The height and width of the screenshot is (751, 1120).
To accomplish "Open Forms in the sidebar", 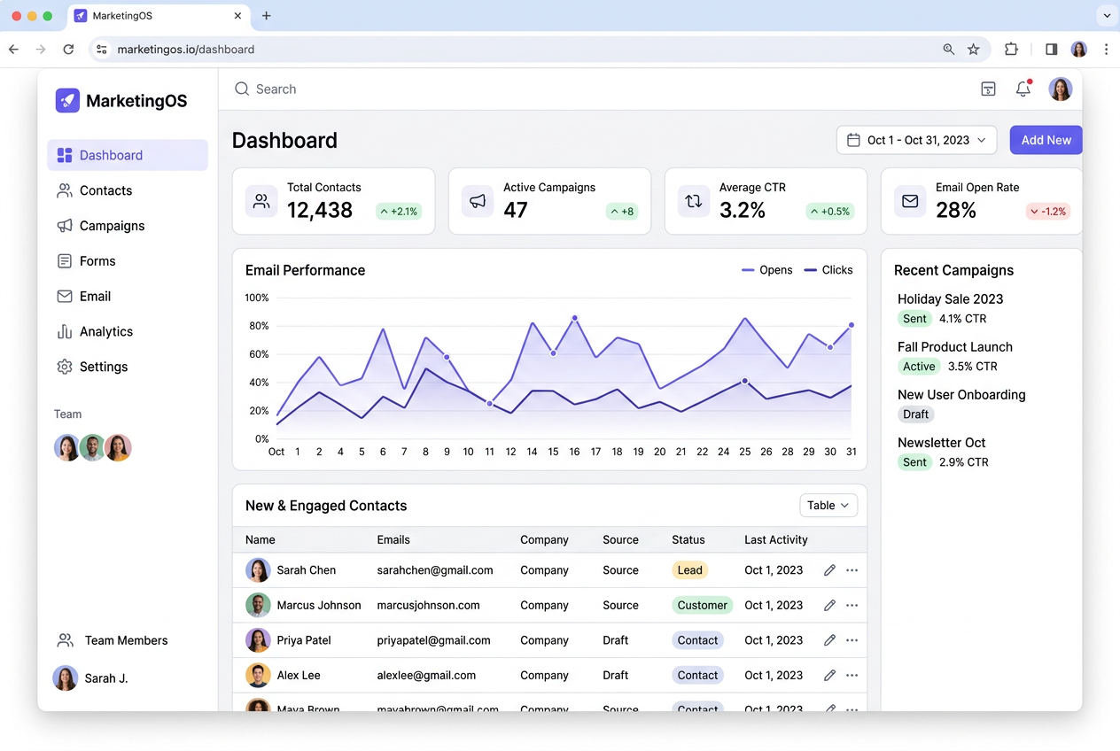I will [128, 261].
